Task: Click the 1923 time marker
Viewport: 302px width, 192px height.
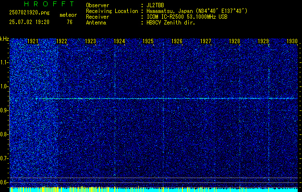Action: click(91, 41)
